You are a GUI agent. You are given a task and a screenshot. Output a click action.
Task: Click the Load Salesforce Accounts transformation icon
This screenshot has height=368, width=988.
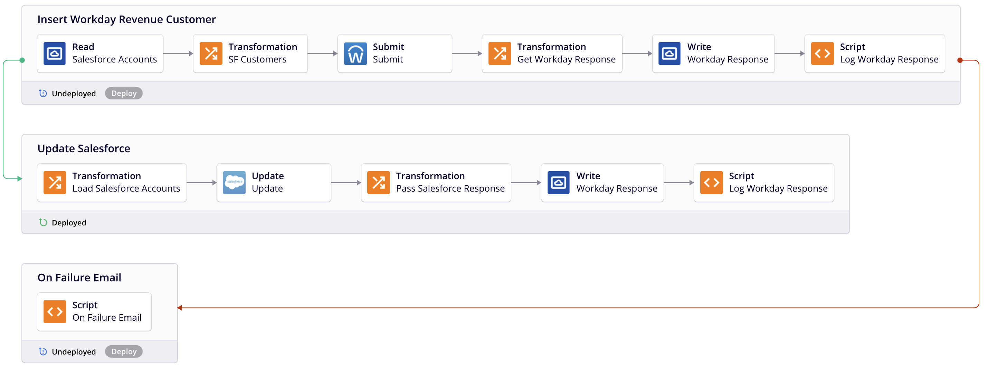tap(55, 183)
